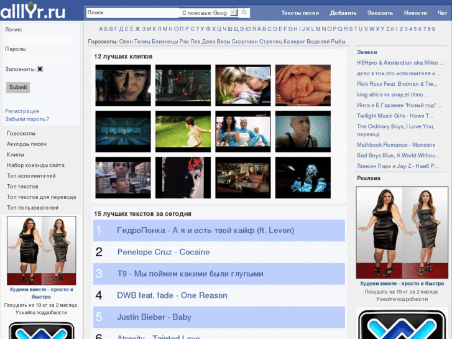Open clip thumbnail of woman's face close-up
Screen dimensions: 452x339
pos(123,85)
